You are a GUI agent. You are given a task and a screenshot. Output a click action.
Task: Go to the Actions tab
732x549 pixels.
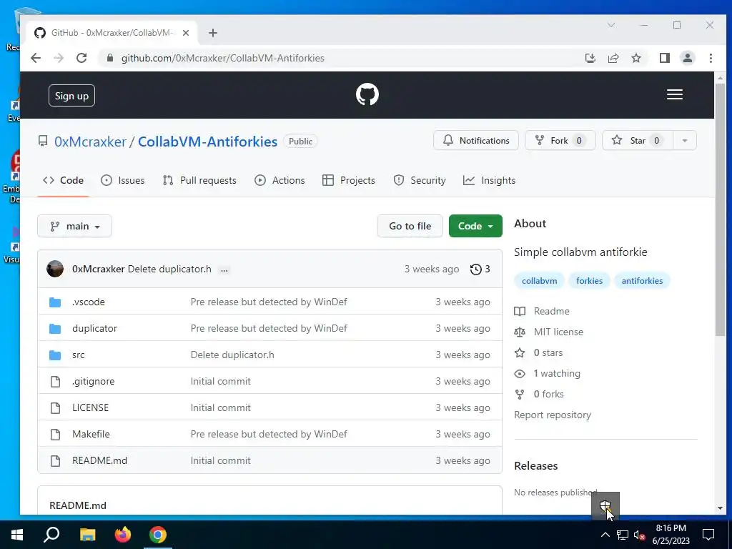pos(280,180)
